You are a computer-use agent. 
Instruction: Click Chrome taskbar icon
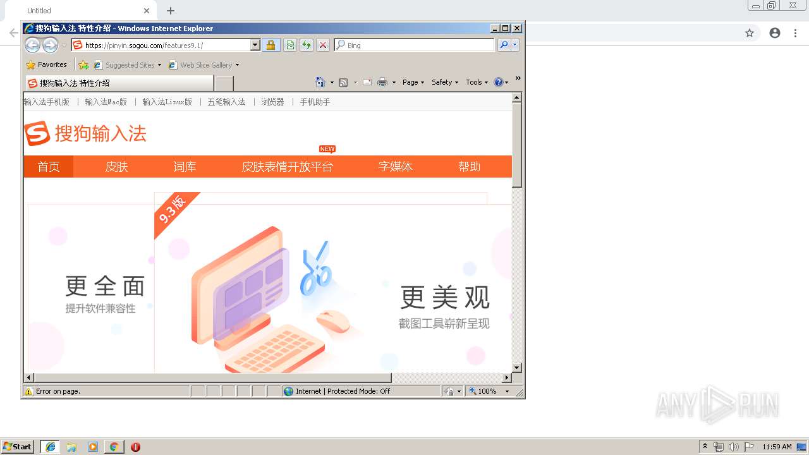114,447
